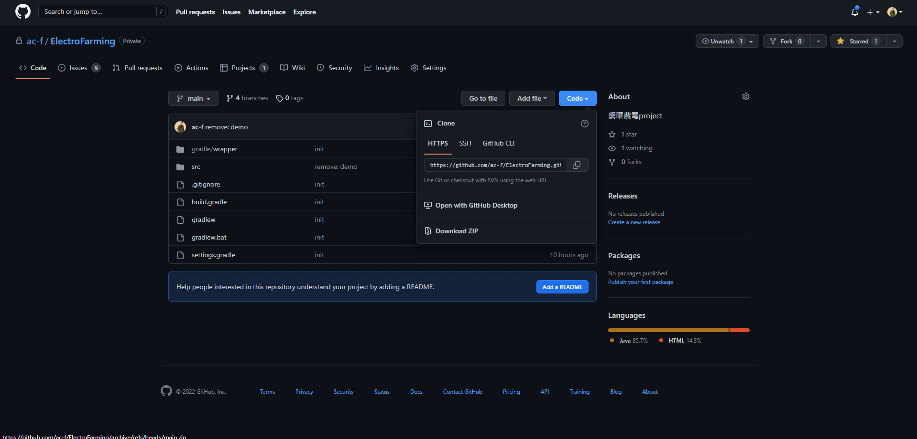Switch to the GitHub CLI clone tab
The height and width of the screenshot is (439, 917).
[x=499, y=143]
